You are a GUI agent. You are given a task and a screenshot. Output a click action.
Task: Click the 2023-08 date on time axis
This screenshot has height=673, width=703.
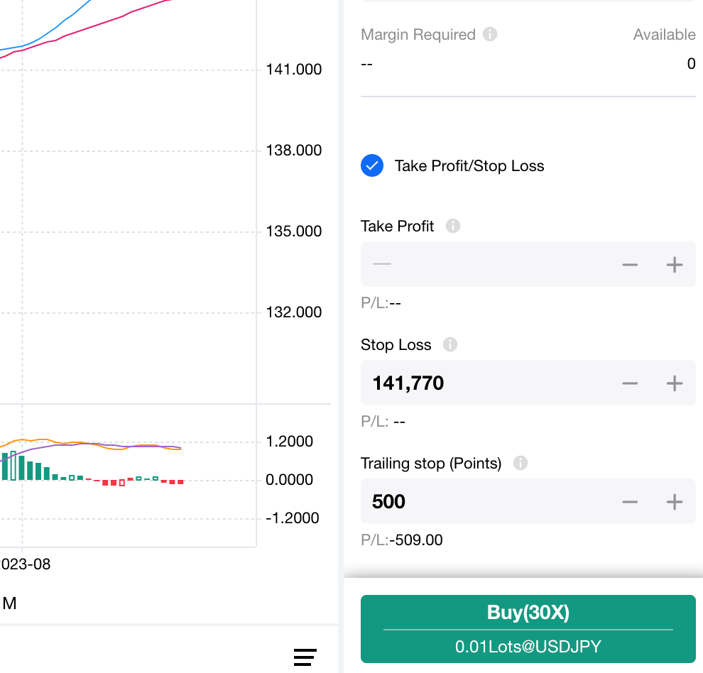(x=26, y=564)
